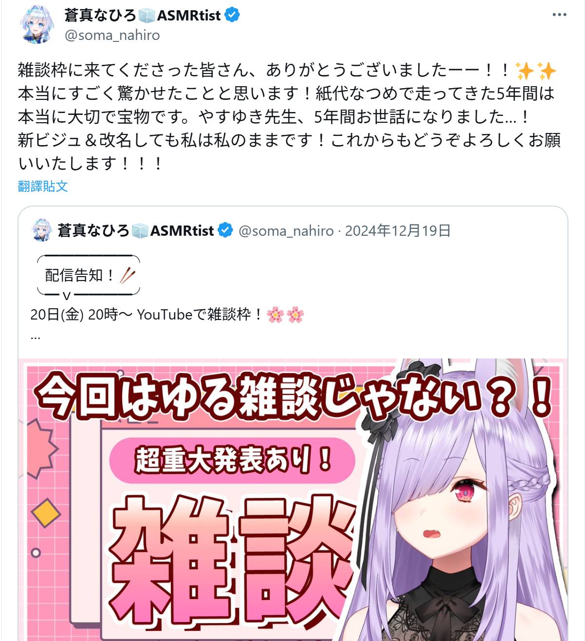Viewport: 585px width, 641px height.
Task: Expand the quoted post's truncated text ellipsis
Action: pos(36,336)
